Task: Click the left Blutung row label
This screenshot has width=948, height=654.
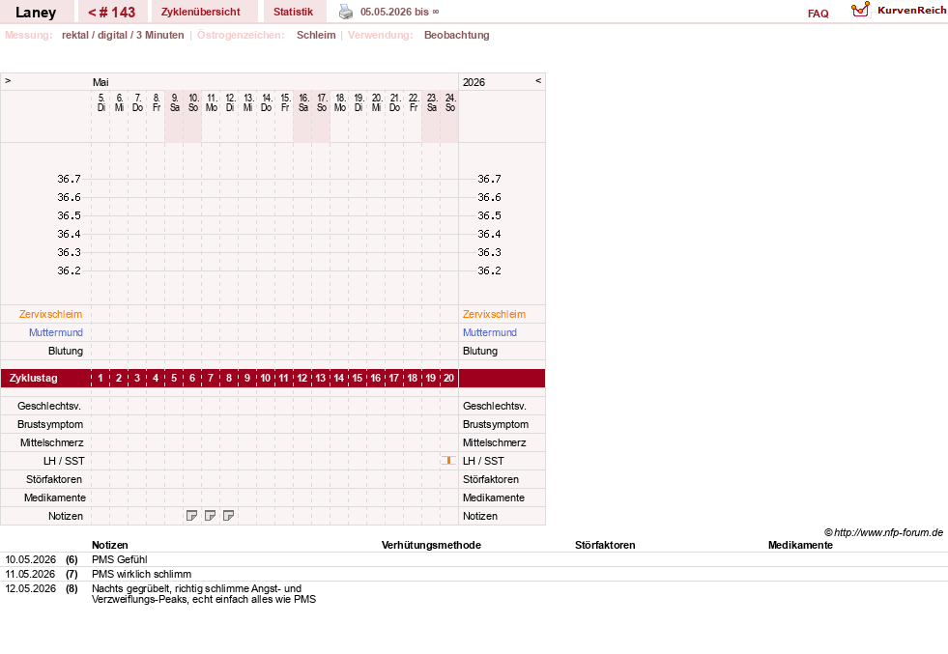Action: coord(66,352)
